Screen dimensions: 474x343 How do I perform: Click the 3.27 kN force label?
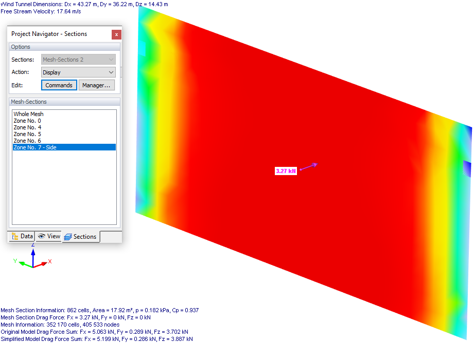(x=286, y=170)
